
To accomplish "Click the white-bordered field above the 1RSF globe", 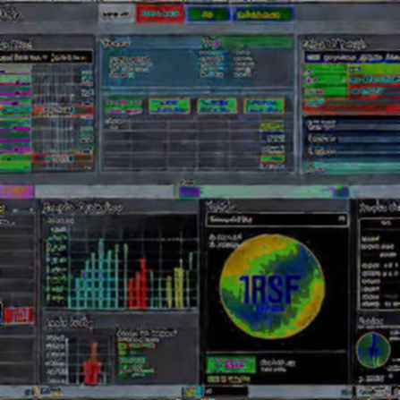I will (x=277, y=220).
